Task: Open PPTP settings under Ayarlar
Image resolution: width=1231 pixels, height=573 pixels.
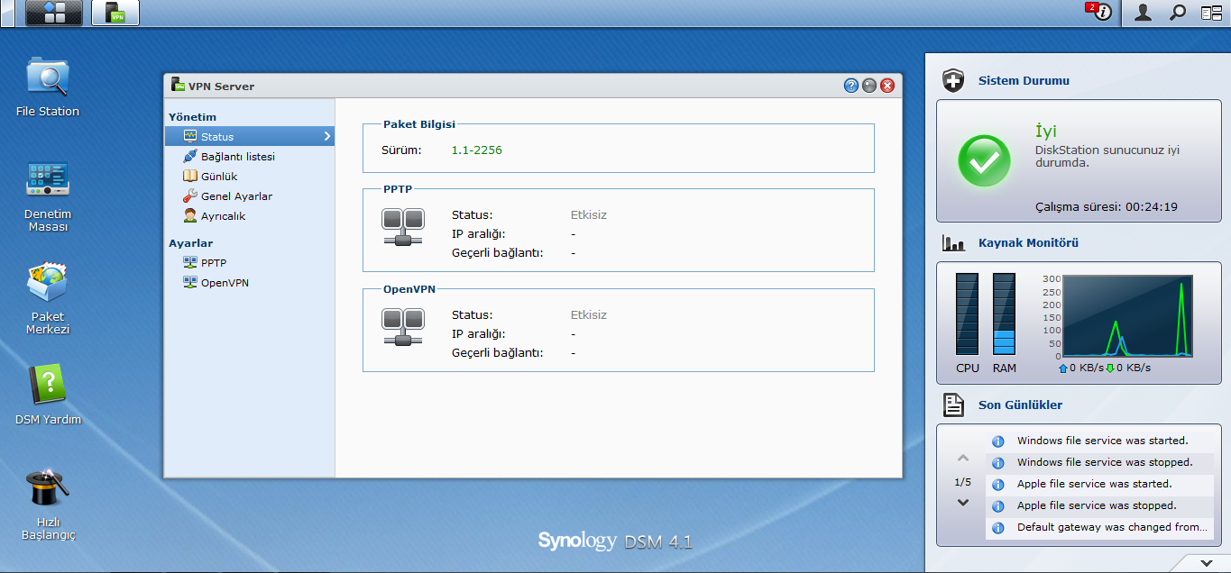Action: coord(214,263)
